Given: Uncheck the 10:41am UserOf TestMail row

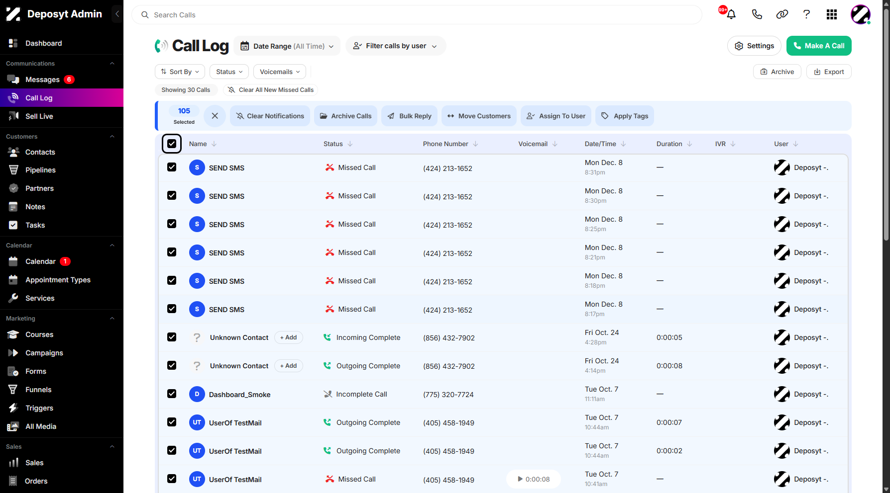Looking at the screenshot, I should pos(172,479).
